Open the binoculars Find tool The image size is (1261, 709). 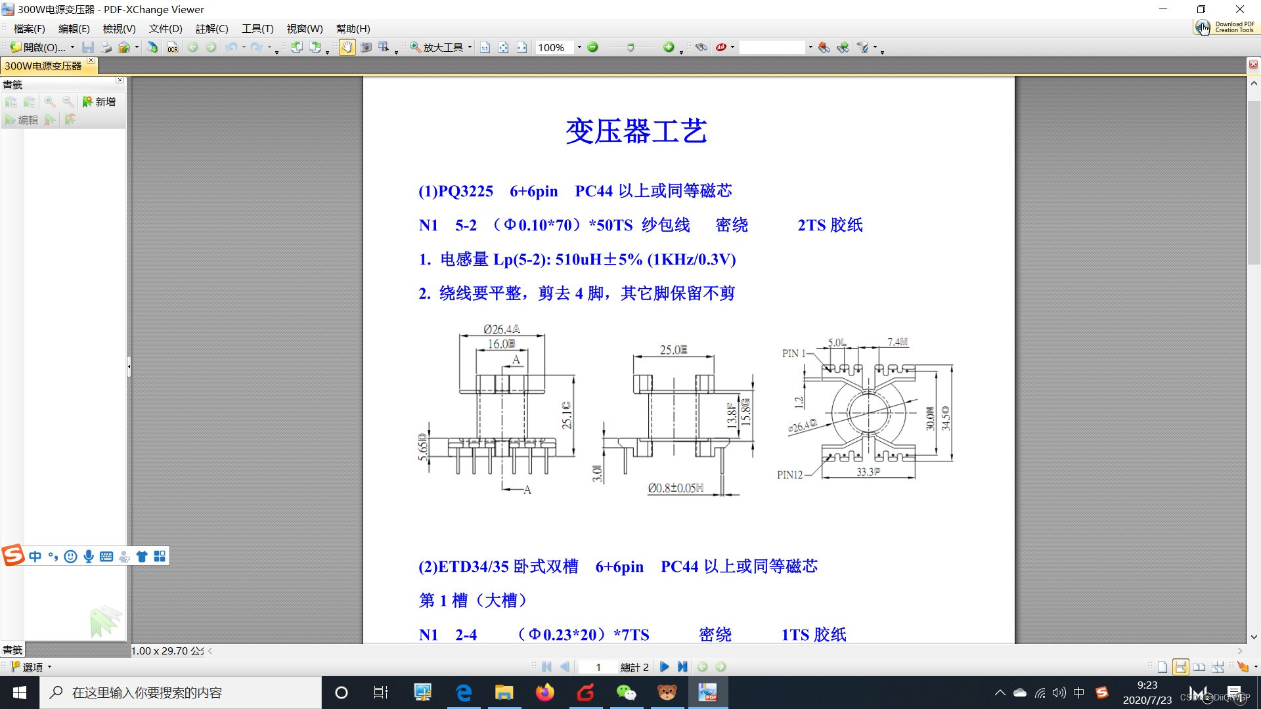tap(701, 47)
